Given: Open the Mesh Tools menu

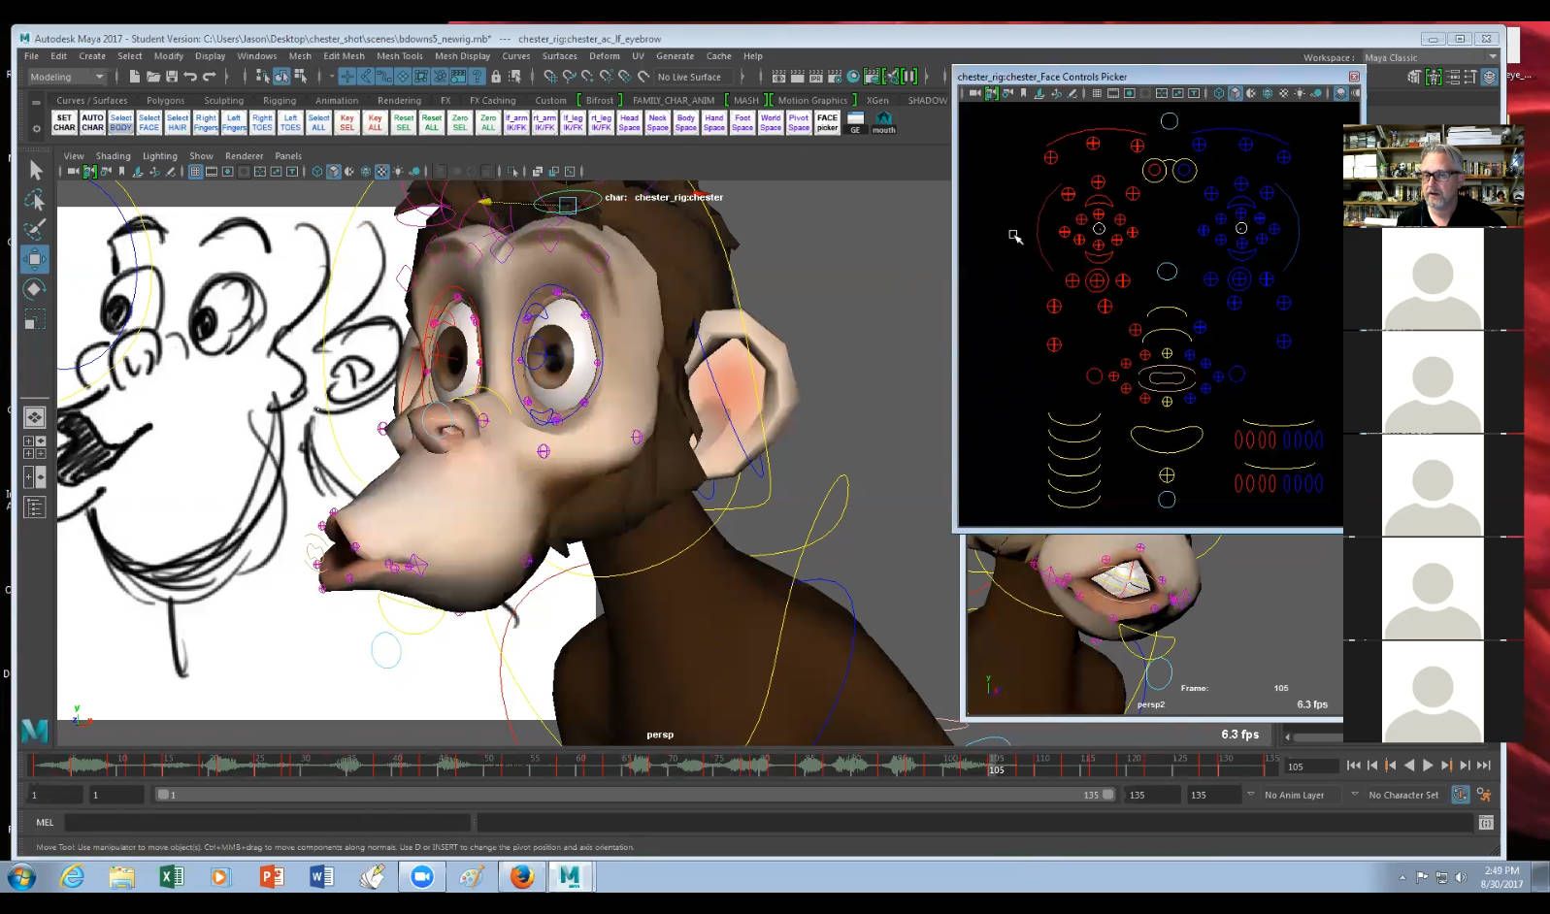Looking at the screenshot, I should click(400, 56).
